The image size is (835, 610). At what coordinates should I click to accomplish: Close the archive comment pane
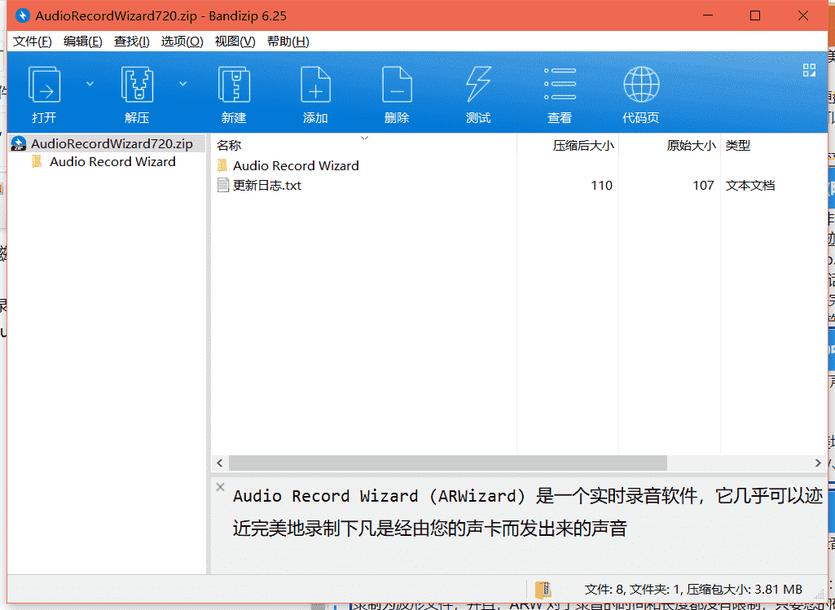(x=221, y=487)
